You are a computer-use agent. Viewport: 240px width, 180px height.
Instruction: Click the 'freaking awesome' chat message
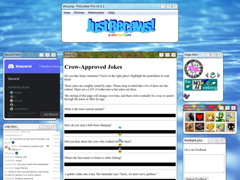pos(24,179)
